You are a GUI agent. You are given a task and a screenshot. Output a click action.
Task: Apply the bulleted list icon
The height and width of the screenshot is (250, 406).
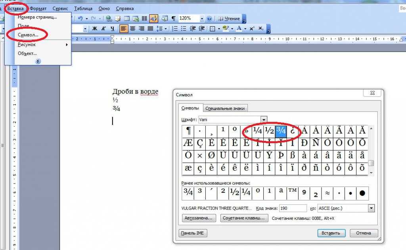point(184,29)
